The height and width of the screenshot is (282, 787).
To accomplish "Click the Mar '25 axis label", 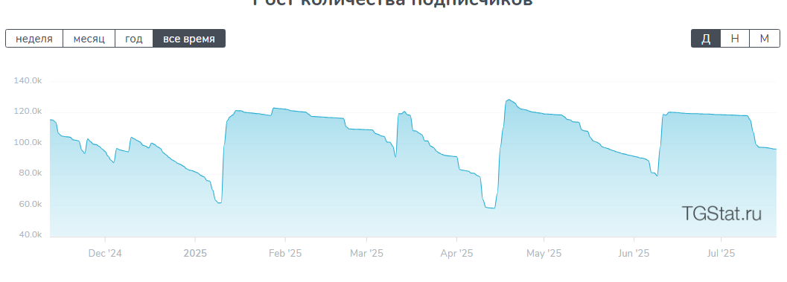I will click(x=366, y=254).
